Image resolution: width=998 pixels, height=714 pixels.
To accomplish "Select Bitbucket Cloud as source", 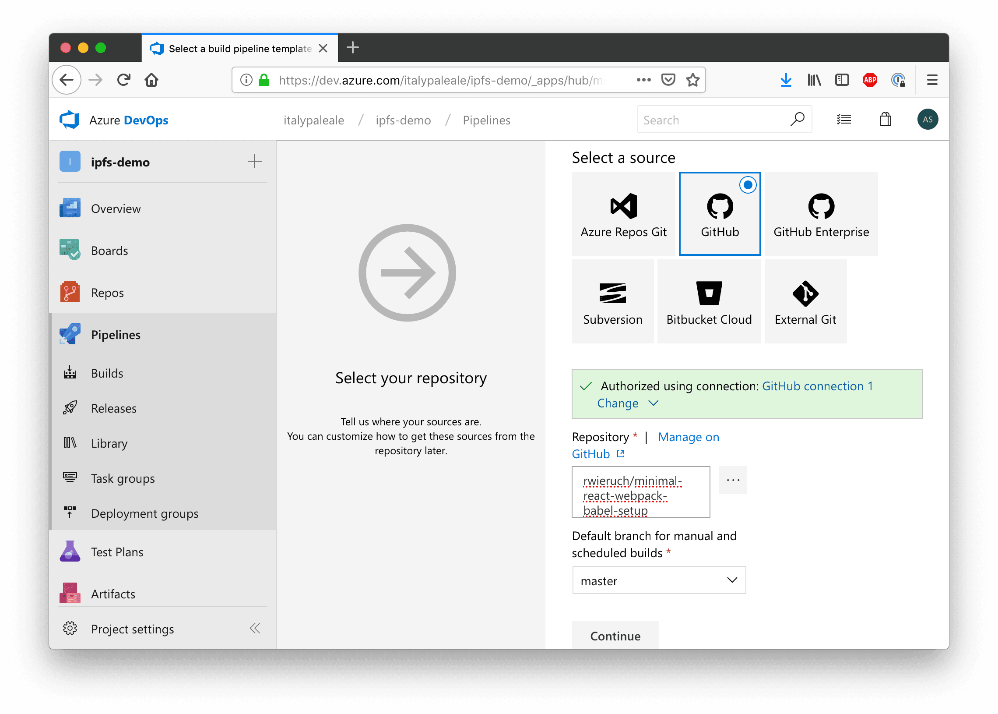I will pos(709,301).
